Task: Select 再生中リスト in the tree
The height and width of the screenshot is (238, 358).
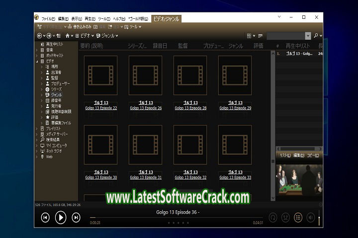Action: [55, 44]
